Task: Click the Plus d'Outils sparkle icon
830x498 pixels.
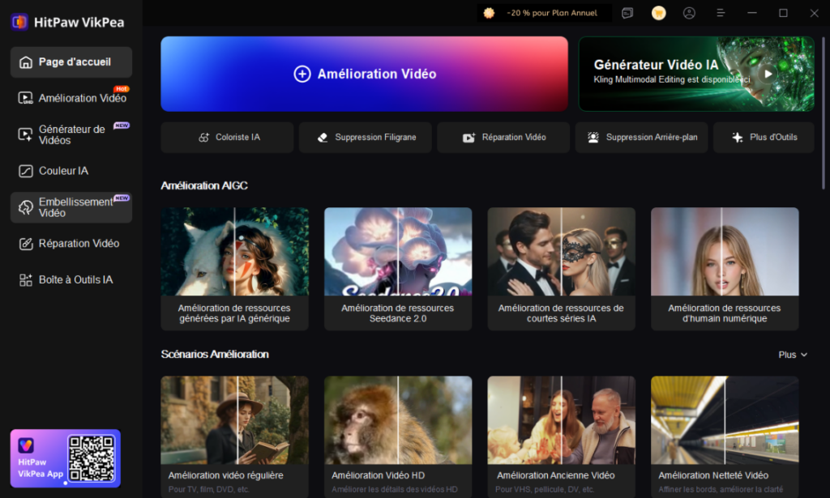Action: pyautogui.click(x=738, y=138)
